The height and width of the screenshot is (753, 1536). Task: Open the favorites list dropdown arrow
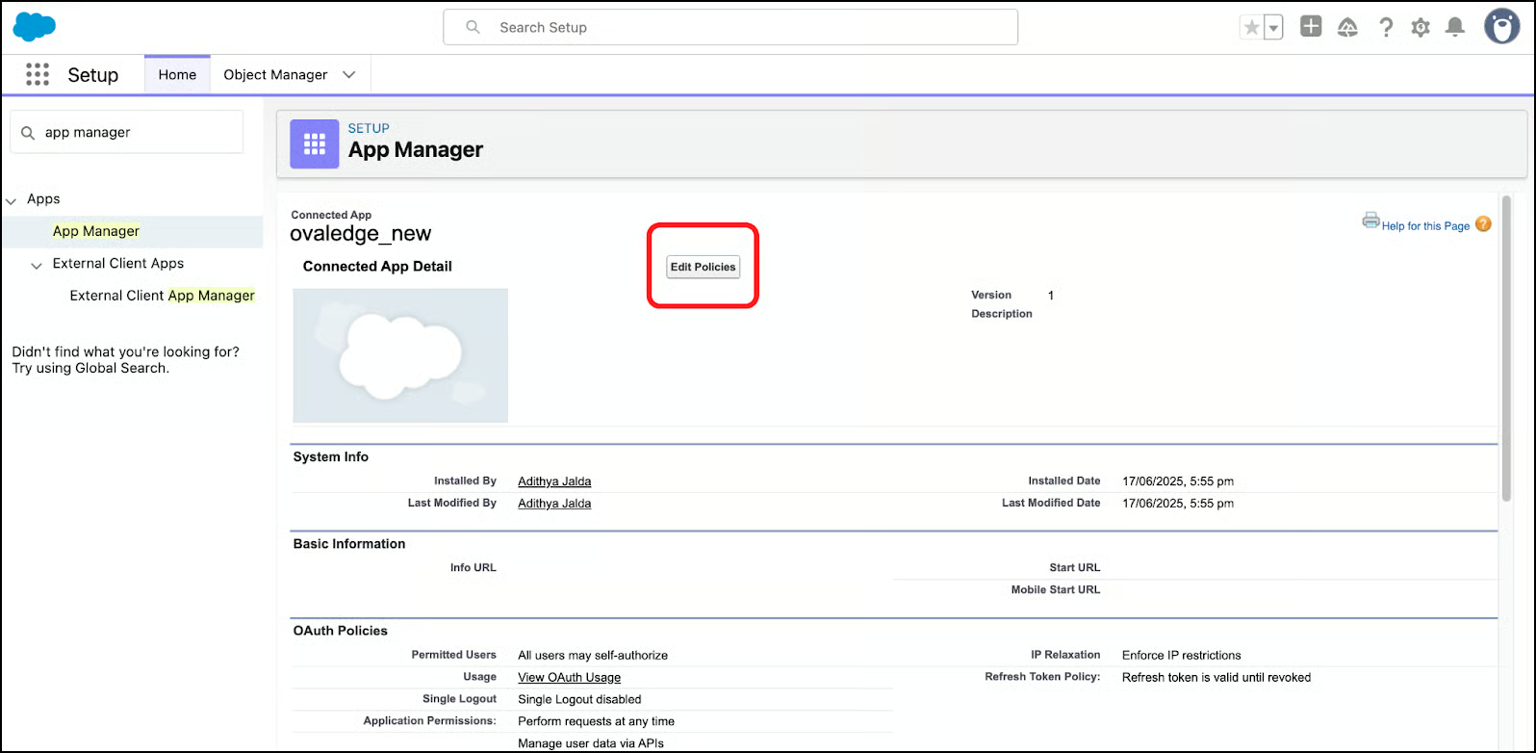(1273, 28)
